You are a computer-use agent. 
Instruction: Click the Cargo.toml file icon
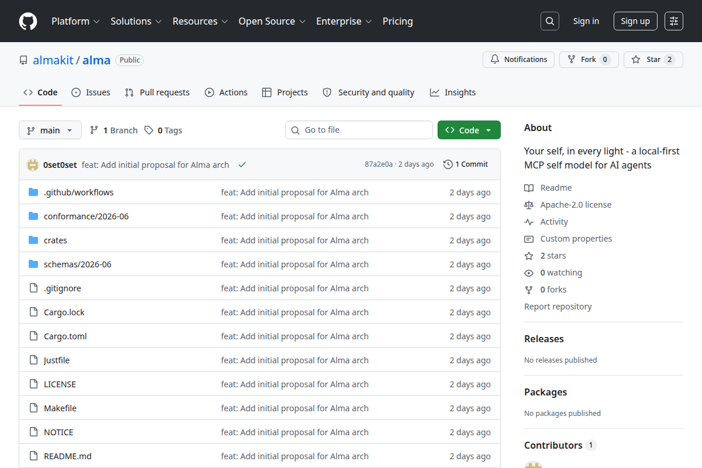[x=33, y=336]
